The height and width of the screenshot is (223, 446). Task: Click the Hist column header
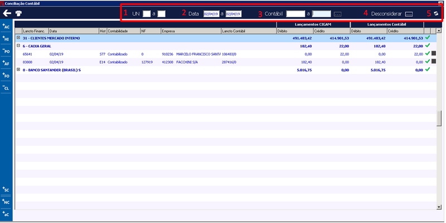[103, 31]
